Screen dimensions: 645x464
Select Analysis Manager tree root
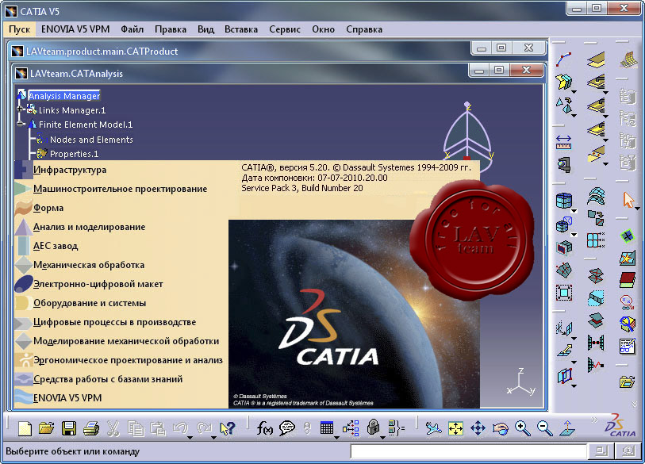63,96
